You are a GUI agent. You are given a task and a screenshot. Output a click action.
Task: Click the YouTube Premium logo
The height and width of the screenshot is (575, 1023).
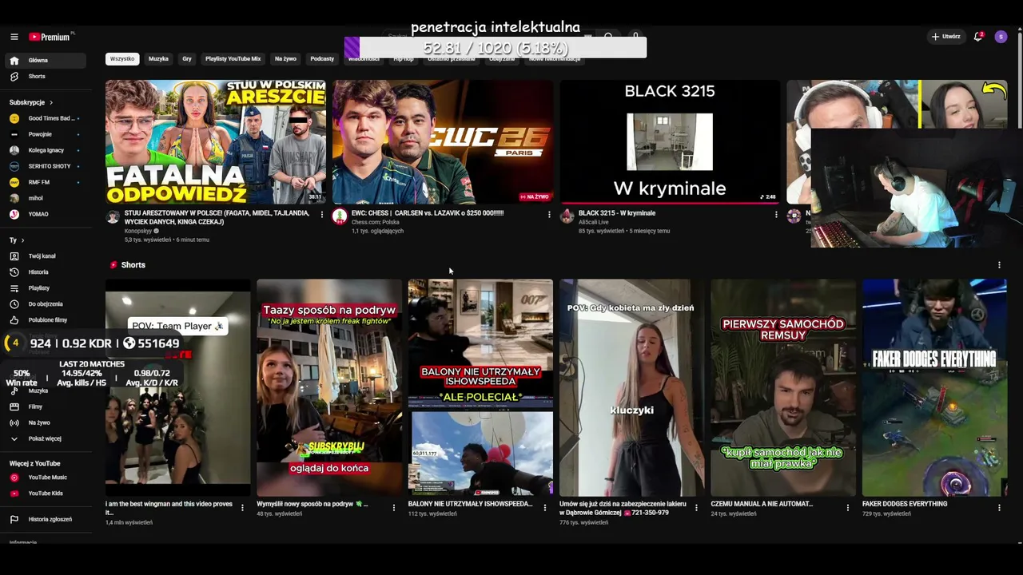tap(51, 37)
